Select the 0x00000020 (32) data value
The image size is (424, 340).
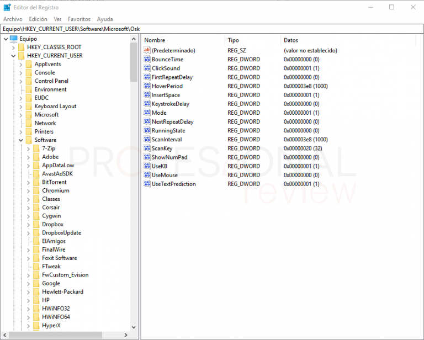tap(303, 148)
